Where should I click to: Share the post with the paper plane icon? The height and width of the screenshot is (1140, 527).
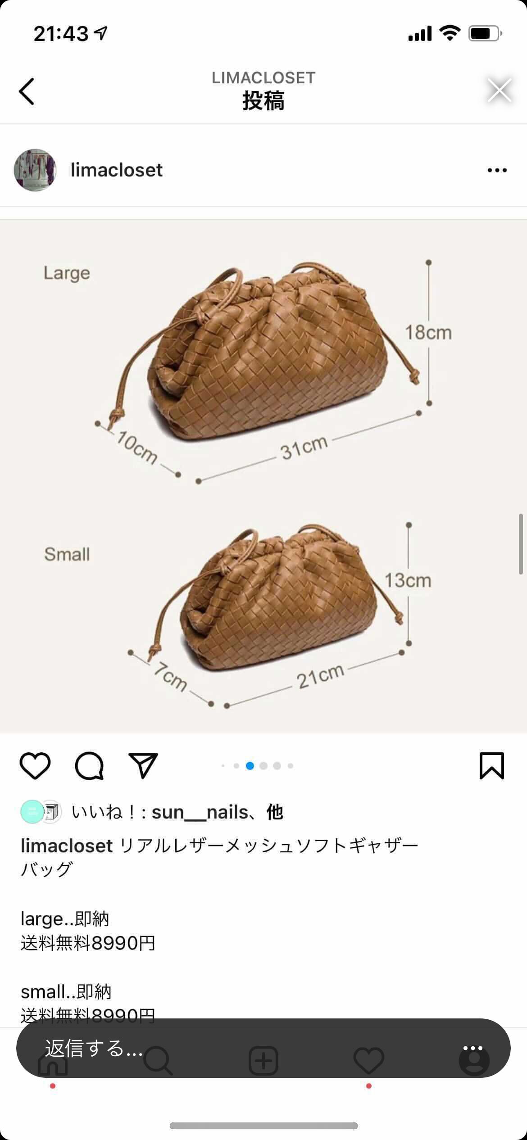(x=143, y=765)
